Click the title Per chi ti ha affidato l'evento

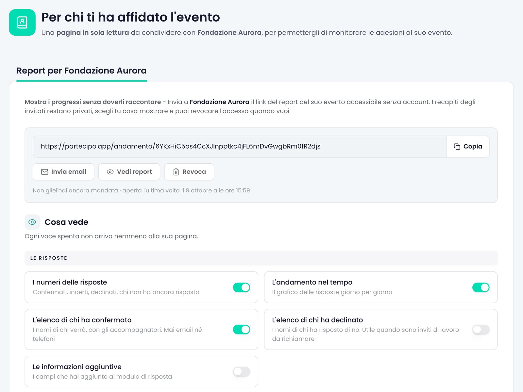point(130,17)
